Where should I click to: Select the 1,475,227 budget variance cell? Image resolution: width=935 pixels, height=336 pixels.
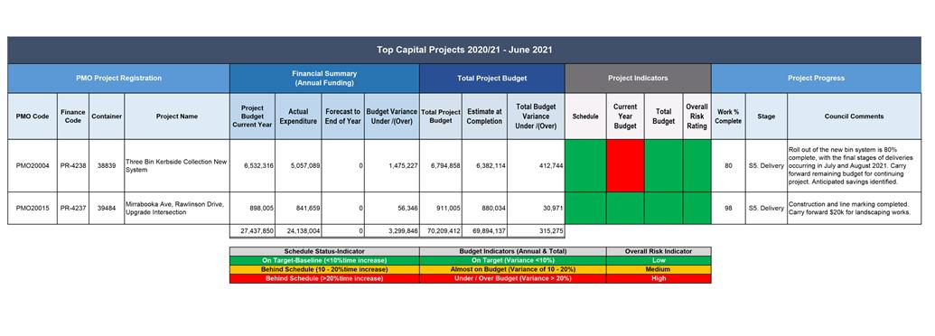pos(392,165)
